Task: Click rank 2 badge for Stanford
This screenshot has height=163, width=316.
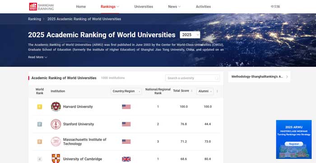Action: tap(40, 124)
